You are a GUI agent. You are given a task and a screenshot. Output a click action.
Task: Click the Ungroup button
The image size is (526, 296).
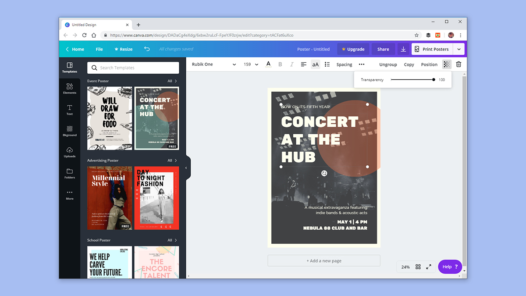(388, 64)
